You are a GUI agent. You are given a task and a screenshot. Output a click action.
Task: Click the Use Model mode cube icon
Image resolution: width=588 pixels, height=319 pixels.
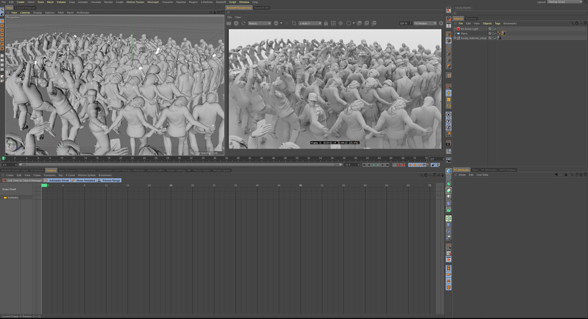point(449,40)
